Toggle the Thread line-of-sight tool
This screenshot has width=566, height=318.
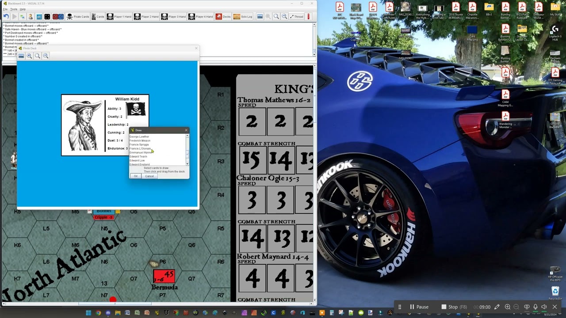[x=297, y=17]
